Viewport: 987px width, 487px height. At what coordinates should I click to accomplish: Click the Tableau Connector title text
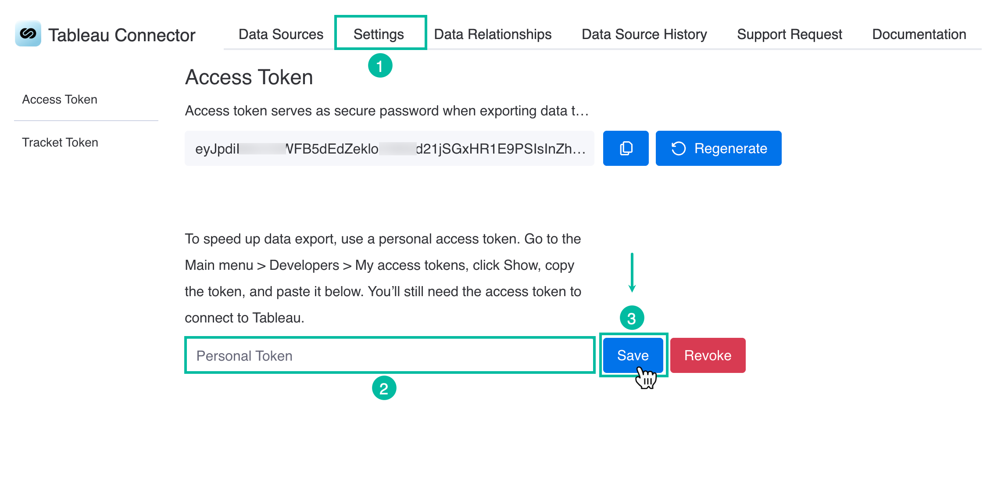click(122, 35)
